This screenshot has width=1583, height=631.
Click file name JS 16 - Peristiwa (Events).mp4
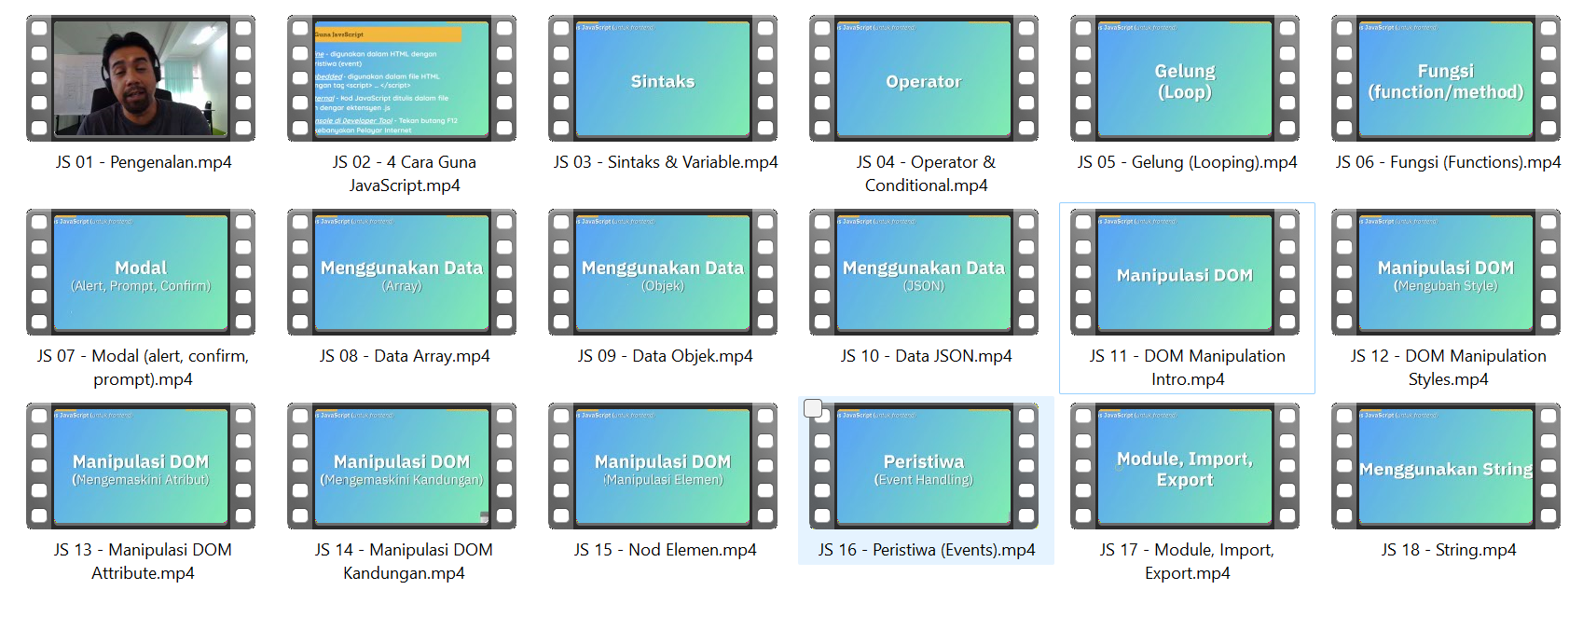point(927,550)
